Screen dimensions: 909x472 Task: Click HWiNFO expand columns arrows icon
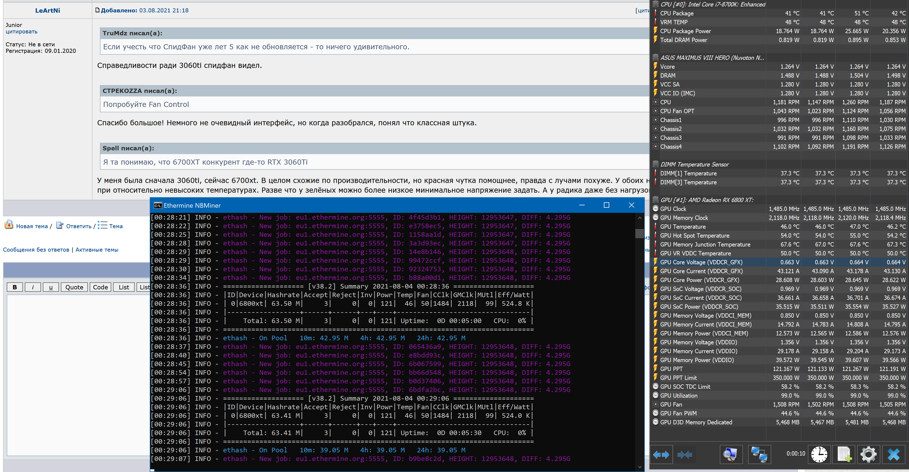tap(661, 454)
